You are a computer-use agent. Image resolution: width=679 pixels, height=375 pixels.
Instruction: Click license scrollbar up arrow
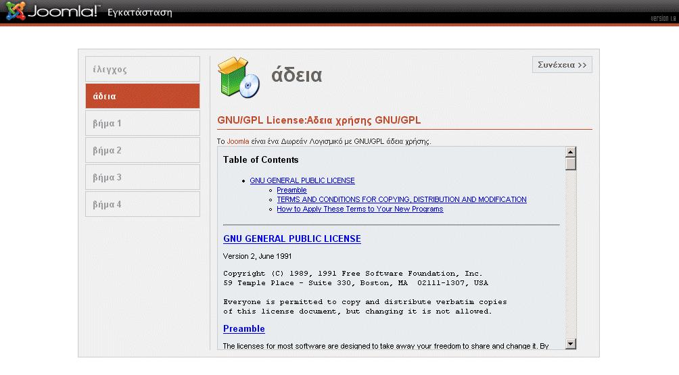(570, 152)
